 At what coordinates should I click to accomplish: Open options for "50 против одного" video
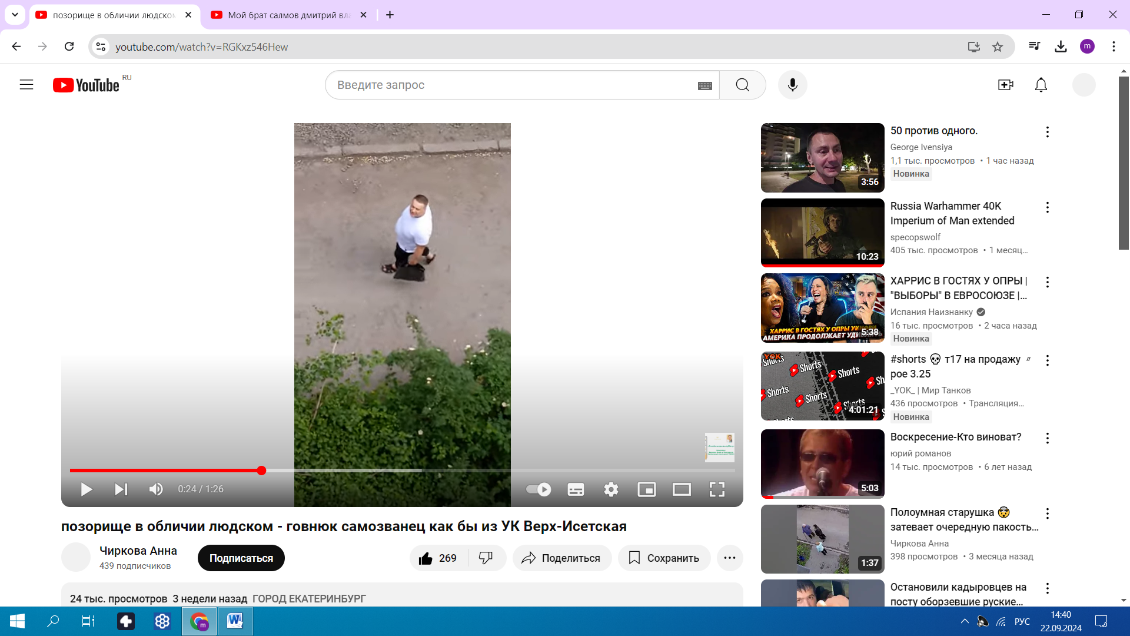[1047, 132]
